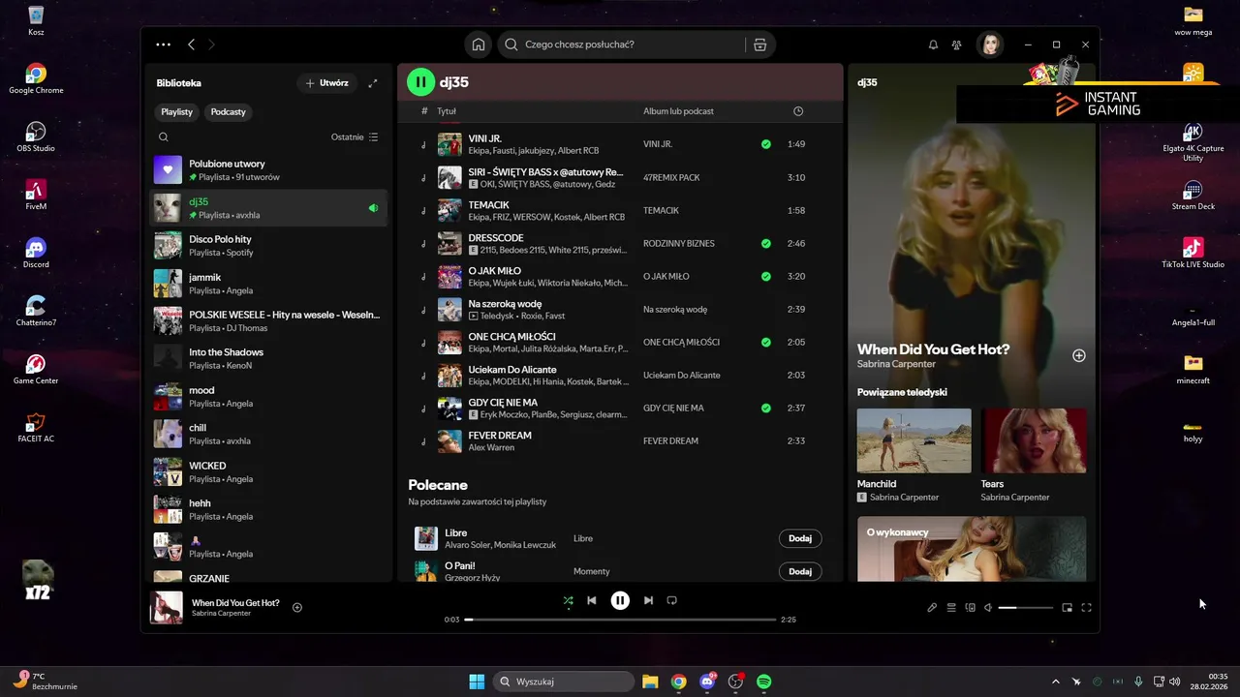Toggle saved checkmark on O JAK MIŁO
Image resolution: width=1240 pixels, height=697 pixels.
coord(766,276)
